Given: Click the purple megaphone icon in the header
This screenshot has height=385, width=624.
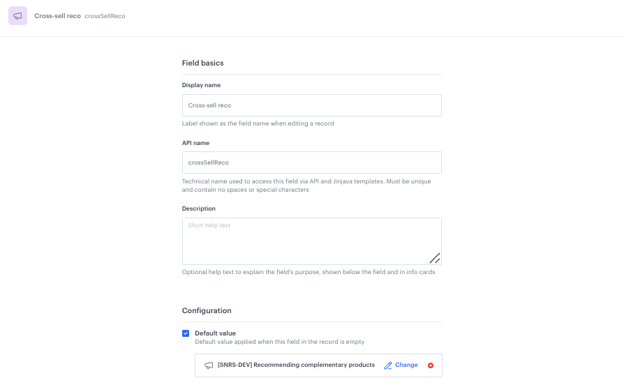Looking at the screenshot, I should tap(17, 16).
